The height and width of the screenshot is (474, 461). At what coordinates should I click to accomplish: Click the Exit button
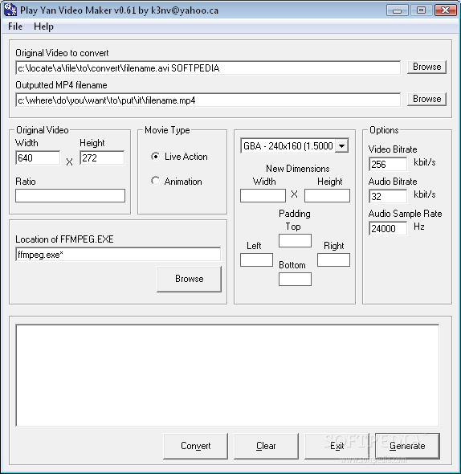point(337,446)
